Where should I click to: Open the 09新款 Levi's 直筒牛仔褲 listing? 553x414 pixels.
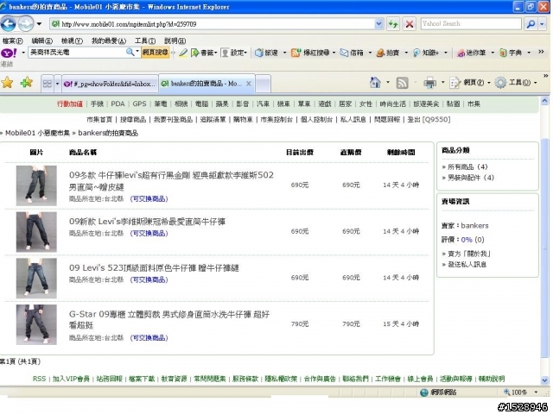147,222
